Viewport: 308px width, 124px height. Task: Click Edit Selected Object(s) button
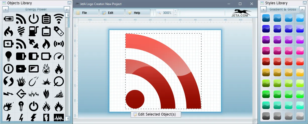coord(156,114)
